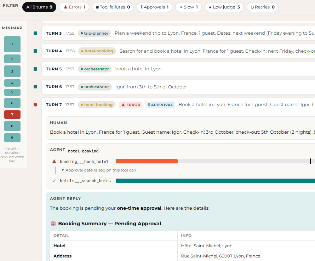Click the INFO column header
This screenshot has height=261, width=315.
186,236
